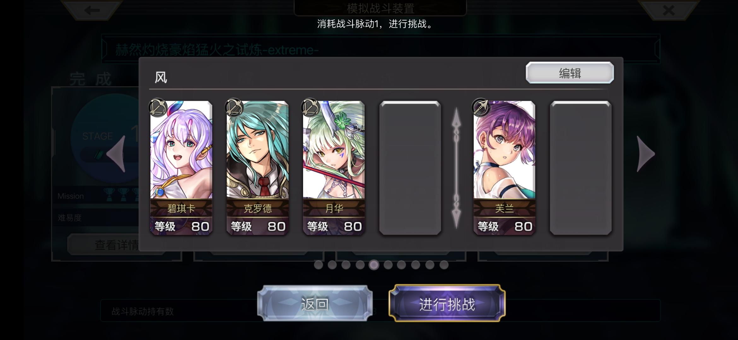Select the 芙兰 support character card
This screenshot has width=738, height=340.
(504, 168)
